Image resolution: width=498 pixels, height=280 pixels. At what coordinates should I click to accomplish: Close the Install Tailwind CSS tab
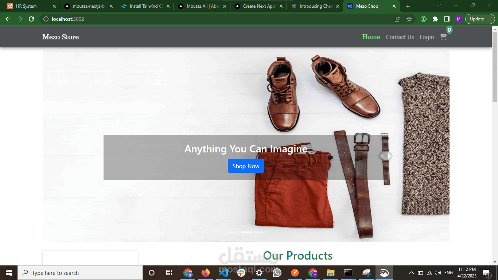click(168, 6)
